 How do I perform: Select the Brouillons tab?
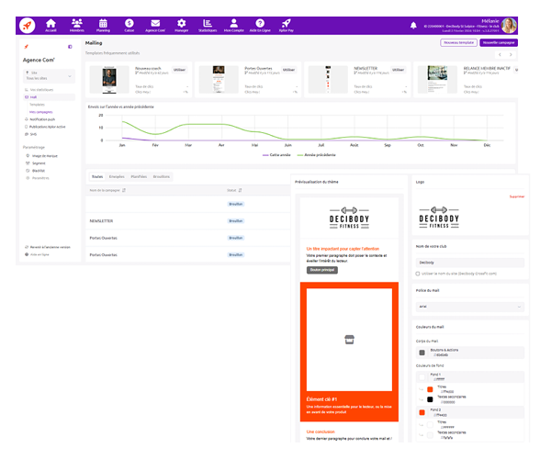(161, 176)
